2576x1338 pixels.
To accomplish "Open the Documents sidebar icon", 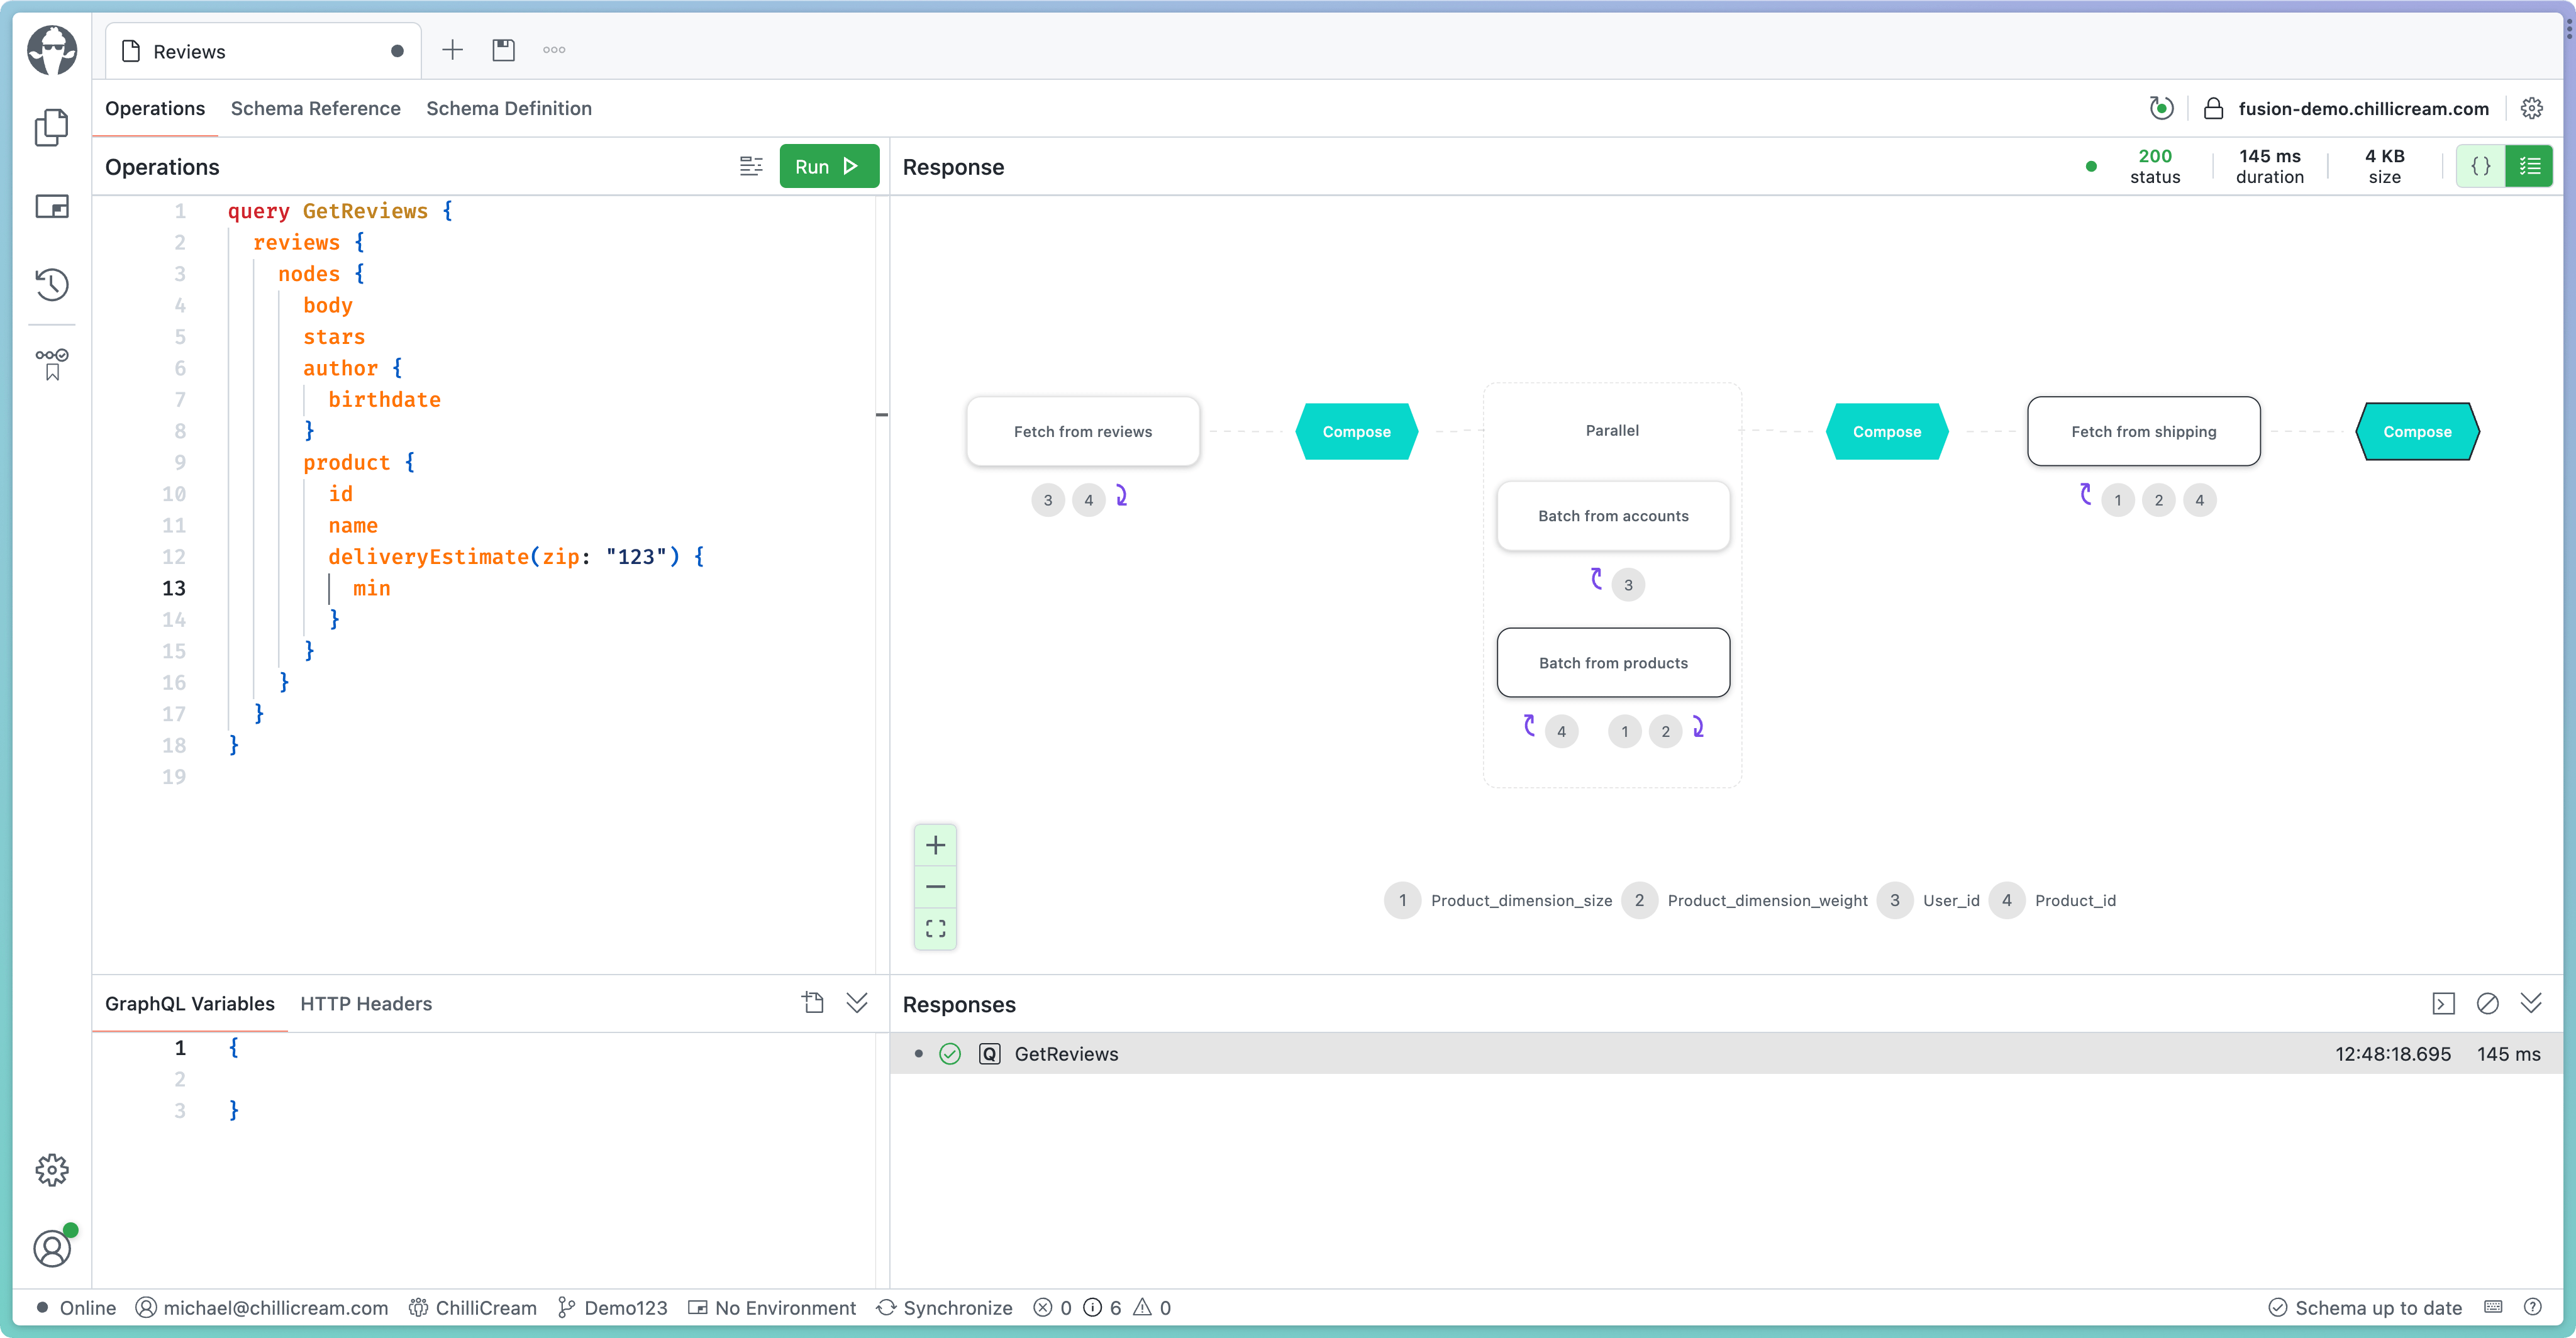I will click(52, 127).
